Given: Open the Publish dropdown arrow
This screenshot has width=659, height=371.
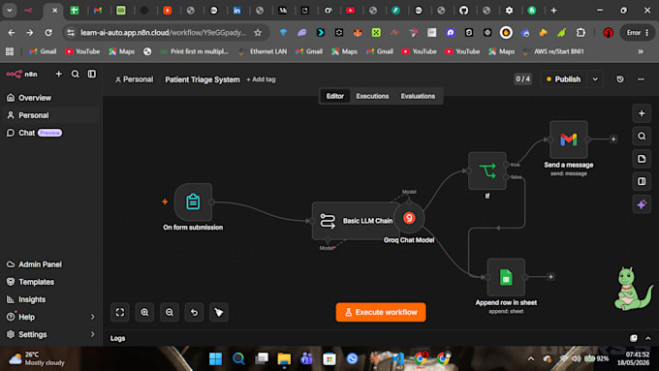Looking at the screenshot, I should [595, 79].
